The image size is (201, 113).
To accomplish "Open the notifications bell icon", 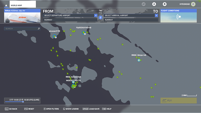I will coord(165,4).
